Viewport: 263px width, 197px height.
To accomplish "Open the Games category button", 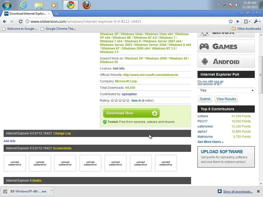I will [x=226, y=46].
